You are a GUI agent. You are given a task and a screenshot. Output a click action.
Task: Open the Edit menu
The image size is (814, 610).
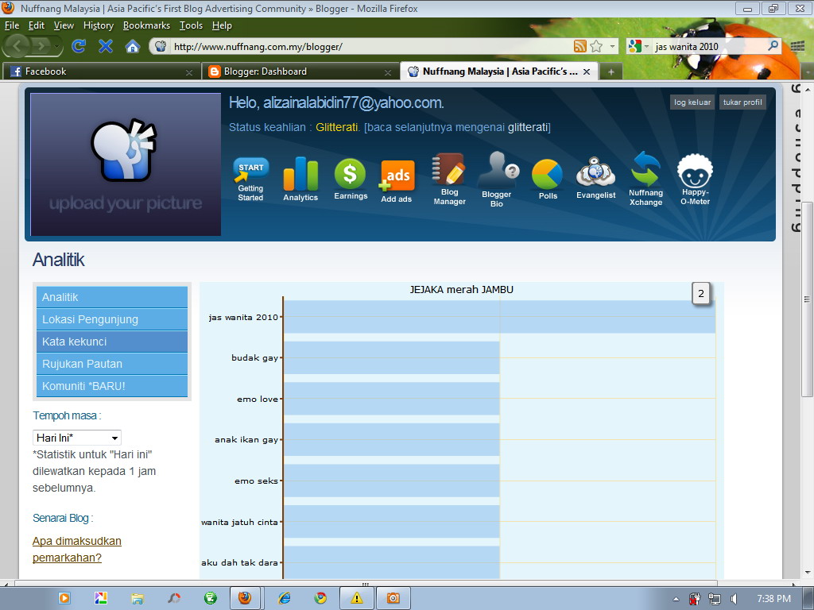[37, 25]
